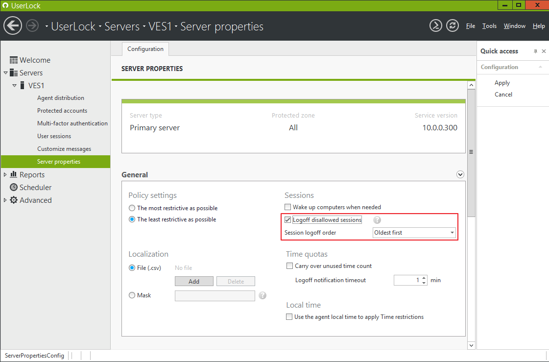Decrease Logoff notification timeout value
Screen dimensions: 549x362
click(x=424, y=283)
